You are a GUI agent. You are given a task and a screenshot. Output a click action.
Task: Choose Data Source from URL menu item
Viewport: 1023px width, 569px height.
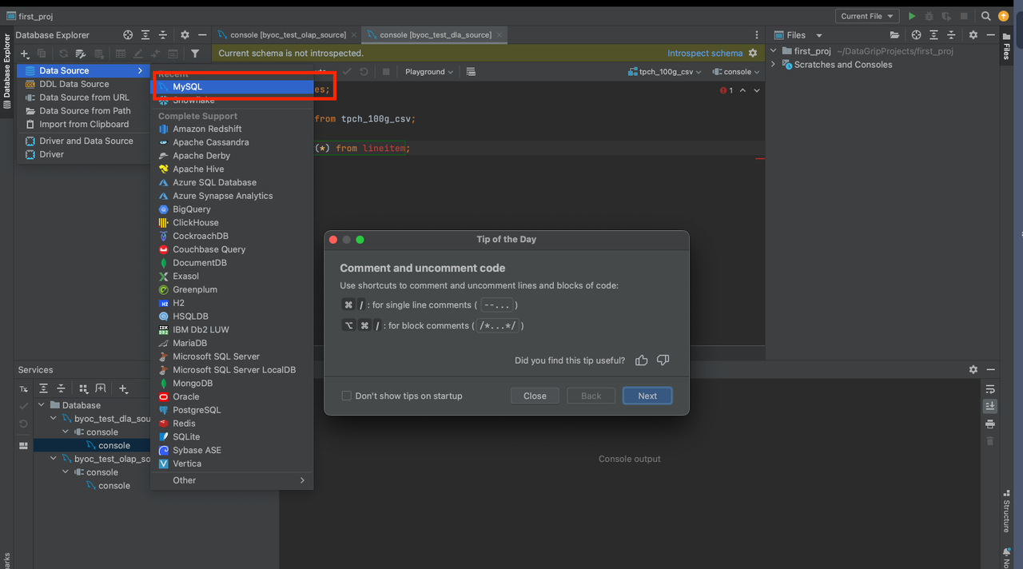(x=84, y=97)
